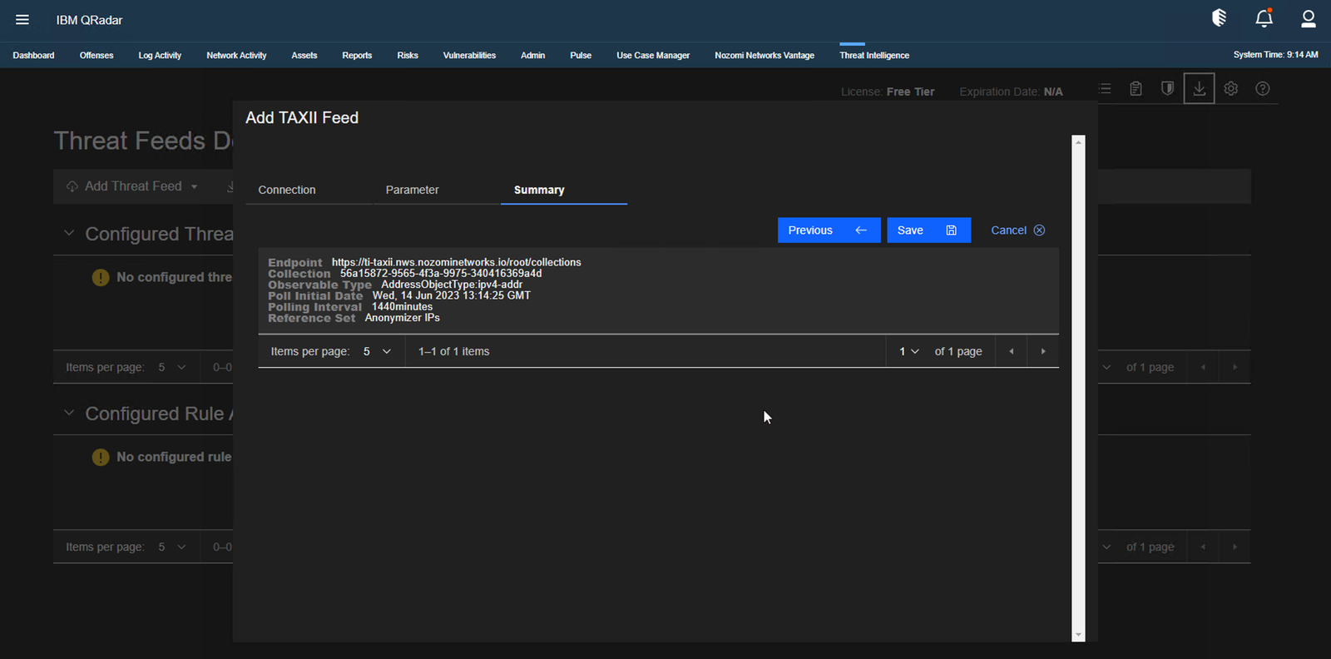Image resolution: width=1331 pixels, height=659 pixels.
Task: Click the list icon in Threat Intelligence toolbar
Action: click(1105, 88)
